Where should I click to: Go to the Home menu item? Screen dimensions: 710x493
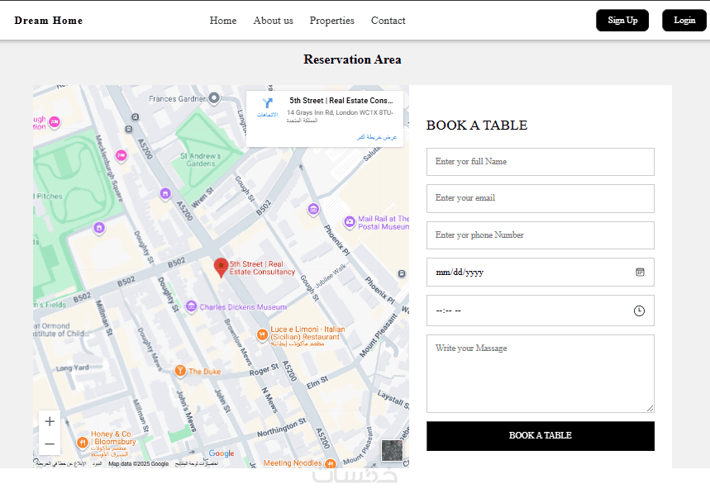tap(223, 21)
